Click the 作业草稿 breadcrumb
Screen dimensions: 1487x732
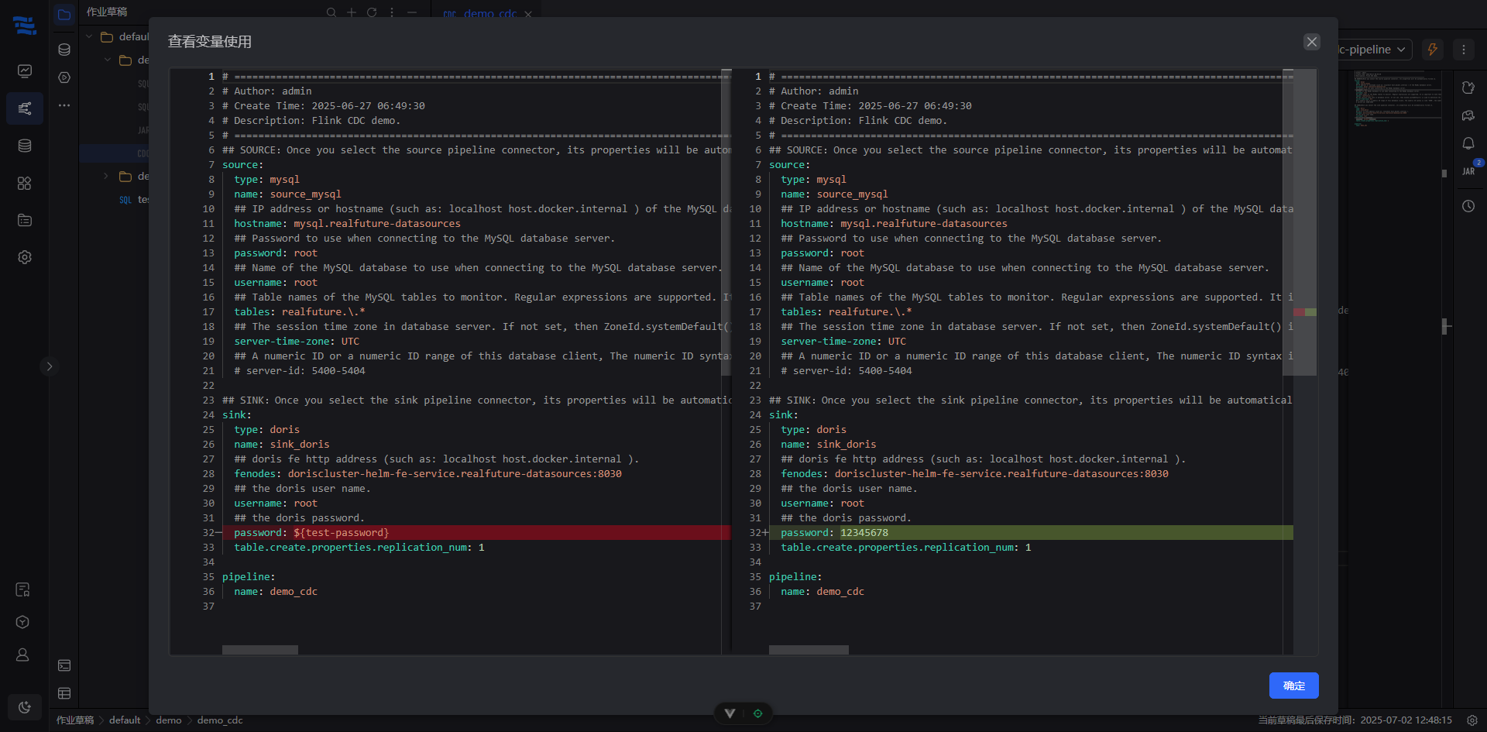click(75, 720)
